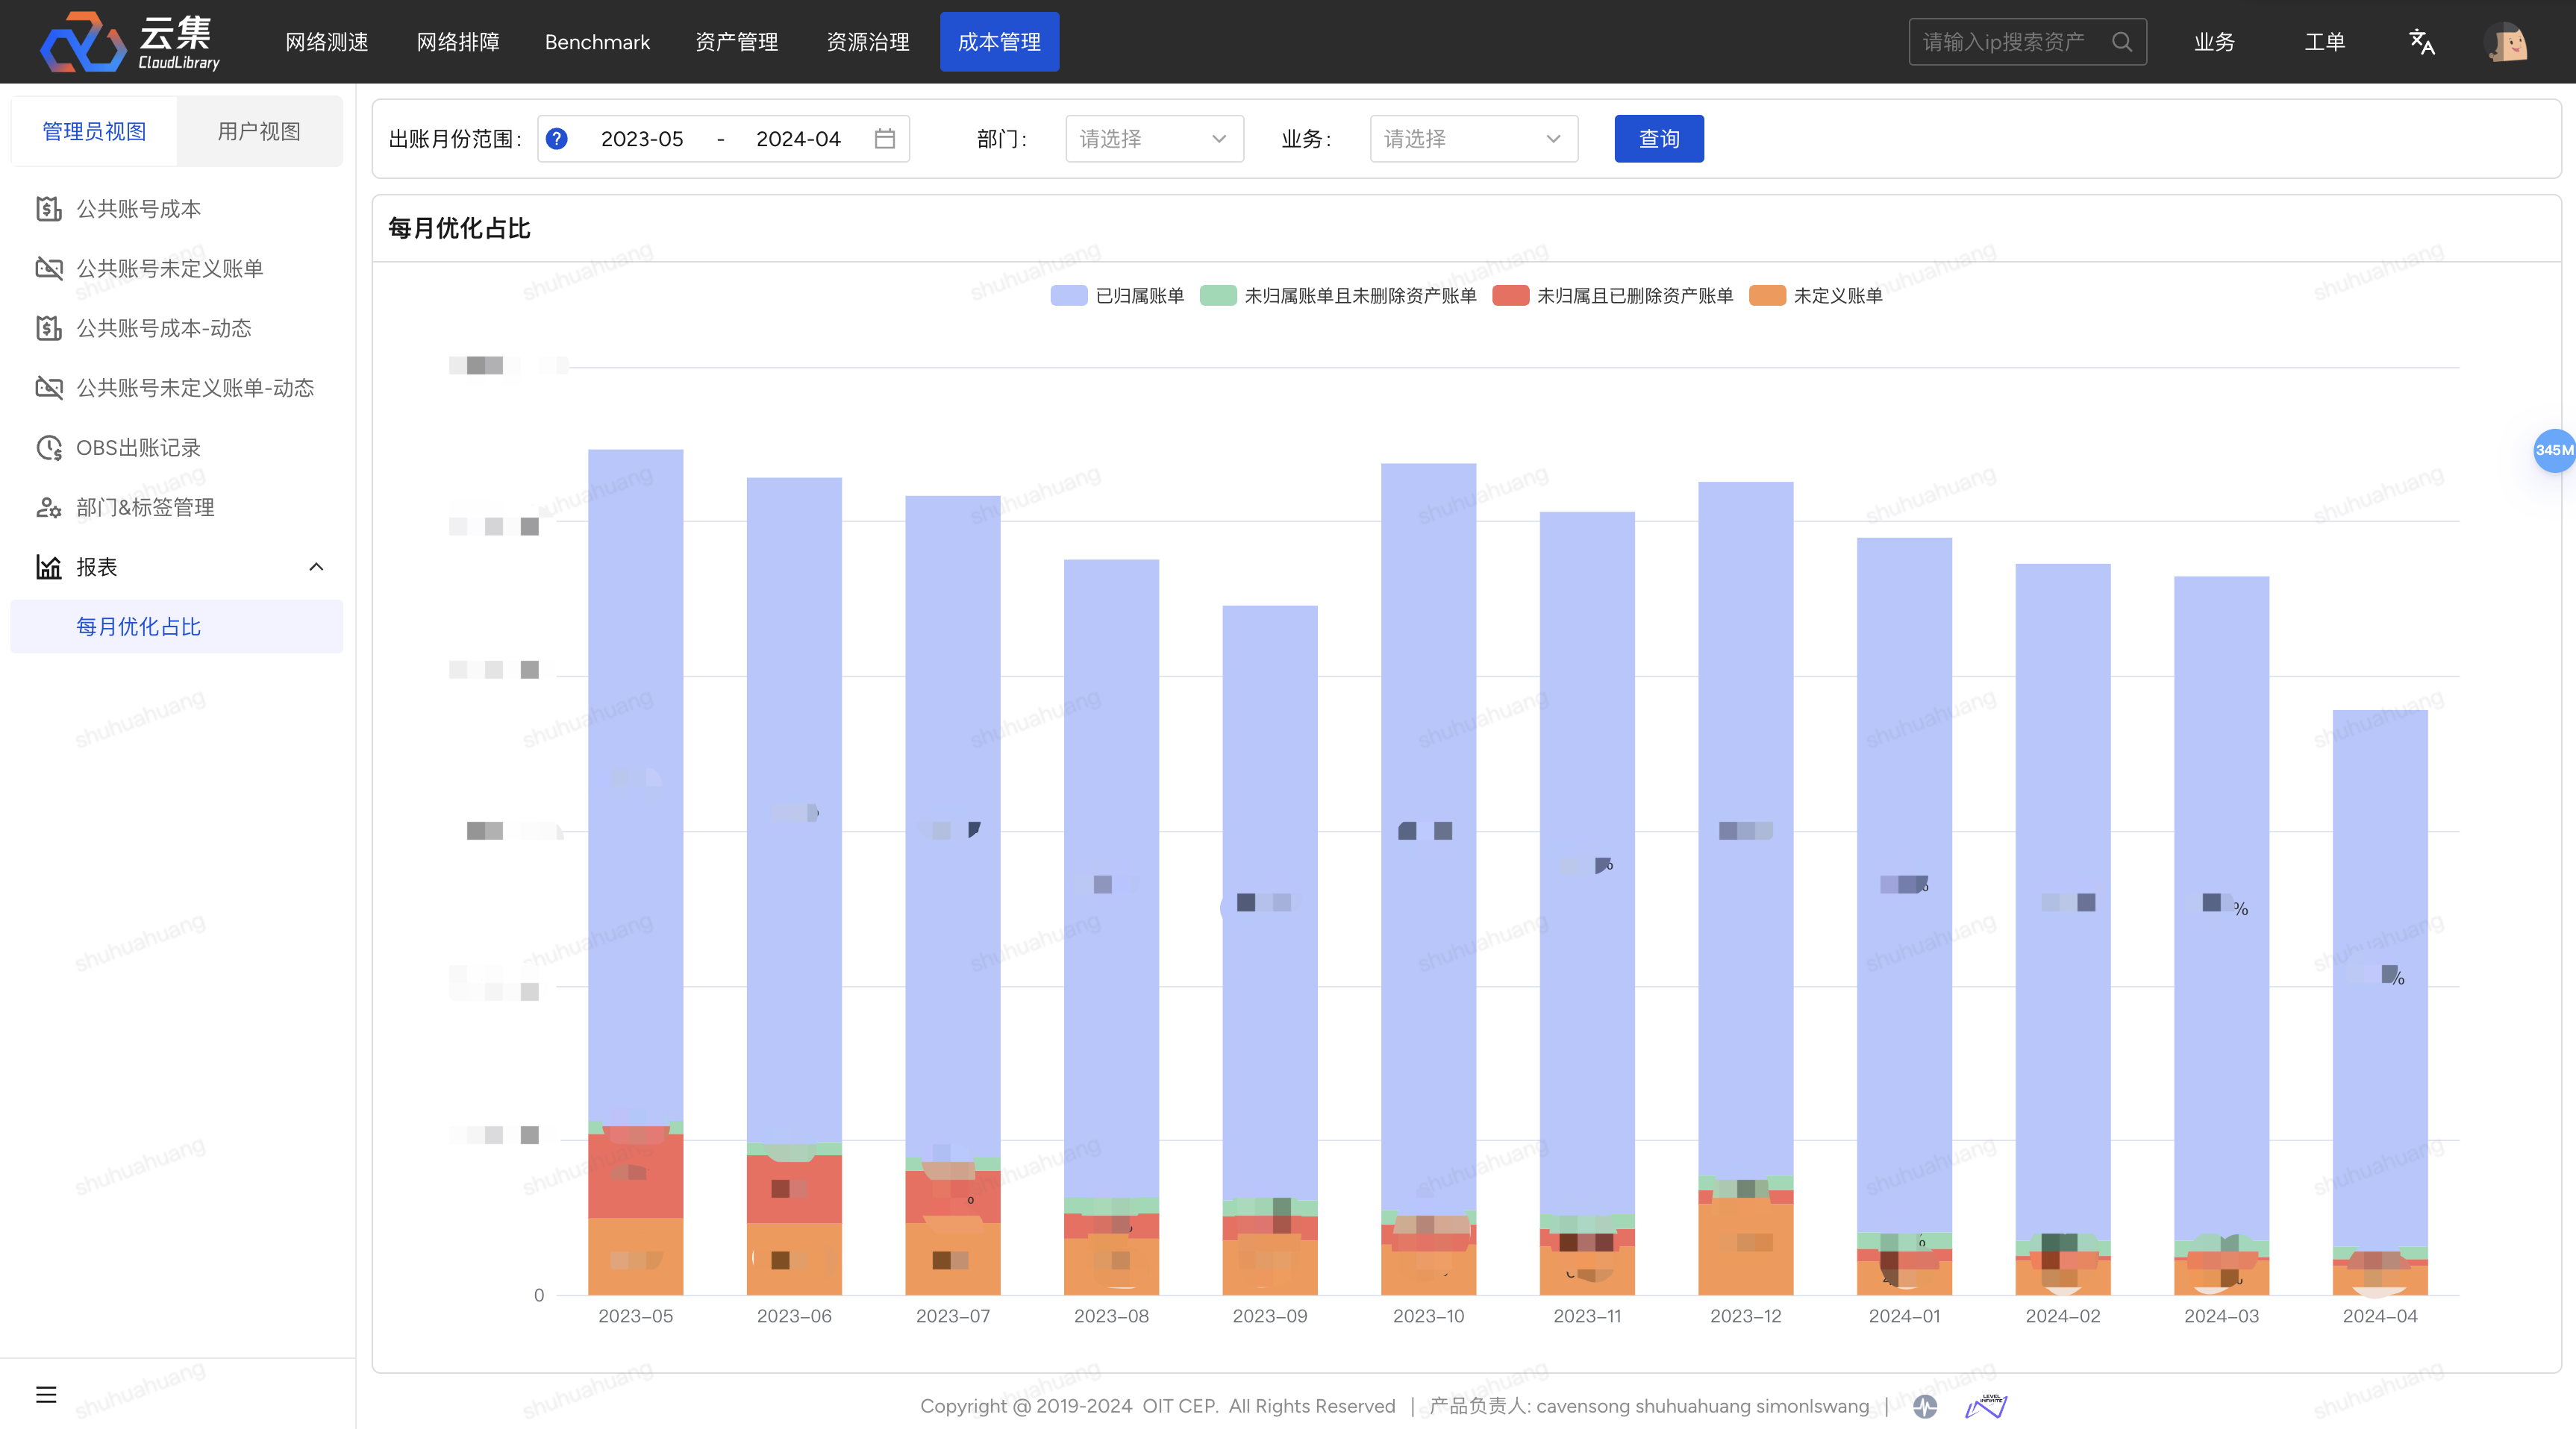
Task: Click the blue help question-mark icon
Action: pos(557,139)
